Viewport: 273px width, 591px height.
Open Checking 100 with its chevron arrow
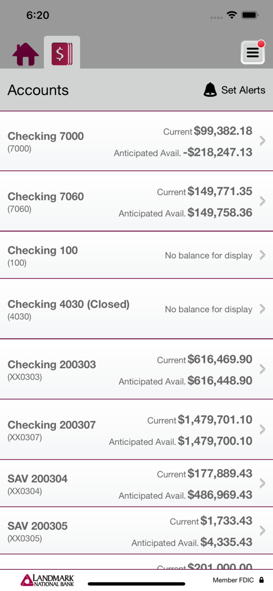pos(262,255)
